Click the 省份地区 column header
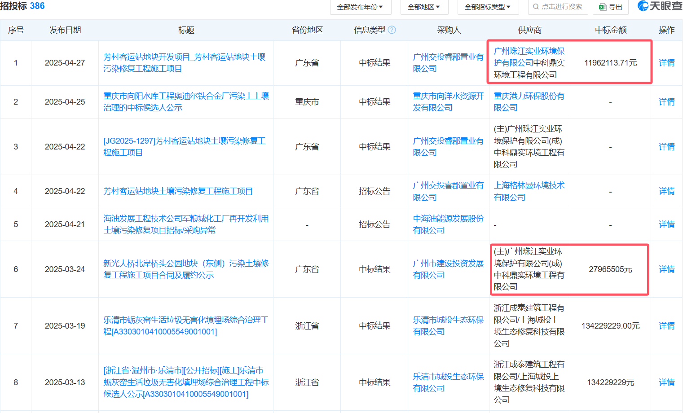683x413 pixels. pyautogui.click(x=307, y=30)
